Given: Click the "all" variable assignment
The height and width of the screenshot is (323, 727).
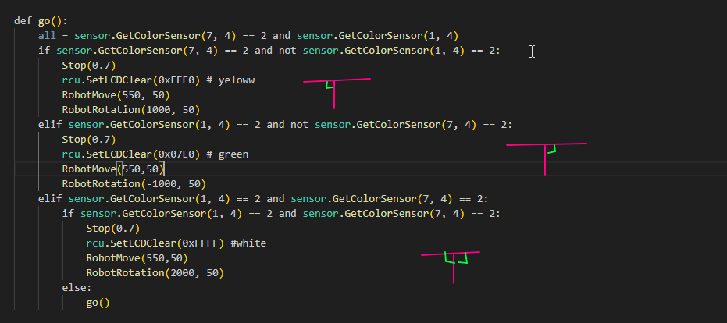Looking at the screenshot, I should (47, 36).
